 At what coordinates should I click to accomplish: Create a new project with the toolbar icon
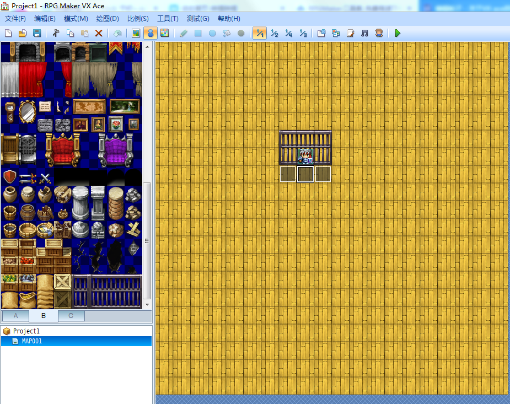[8, 33]
